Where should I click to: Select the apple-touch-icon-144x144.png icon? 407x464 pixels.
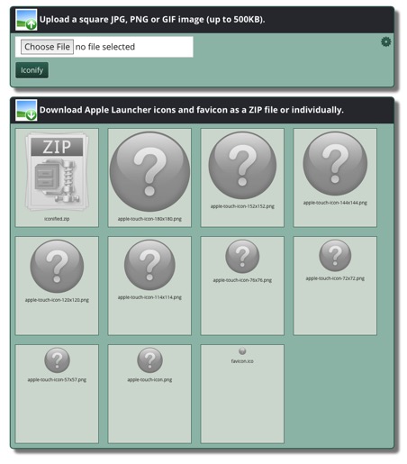click(335, 164)
